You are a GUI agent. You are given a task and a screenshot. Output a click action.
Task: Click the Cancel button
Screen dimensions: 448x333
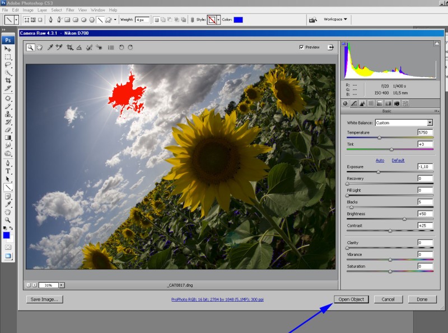[388, 299]
